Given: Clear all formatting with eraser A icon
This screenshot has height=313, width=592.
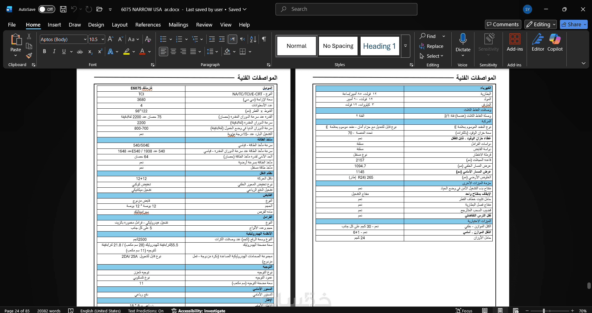Looking at the screenshot, I should click(x=148, y=39).
